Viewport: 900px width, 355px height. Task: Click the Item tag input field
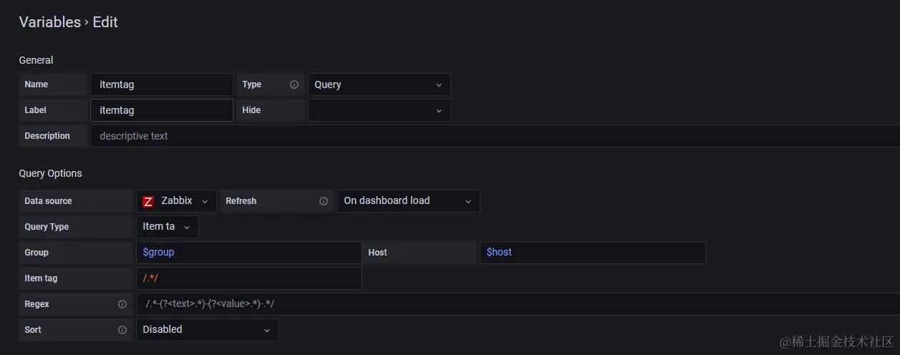pyautogui.click(x=248, y=278)
